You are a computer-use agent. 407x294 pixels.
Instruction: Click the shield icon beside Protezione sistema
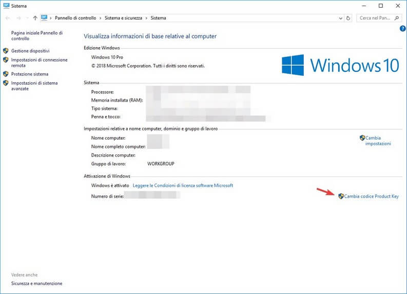click(6, 74)
